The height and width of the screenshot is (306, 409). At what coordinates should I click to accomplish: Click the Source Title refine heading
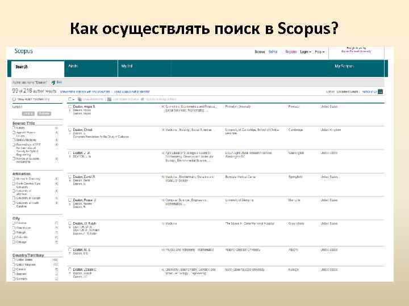[x=24, y=123]
